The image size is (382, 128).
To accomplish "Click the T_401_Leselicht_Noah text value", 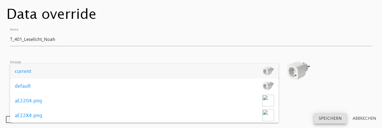I will pyautogui.click(x=33, y=39).
